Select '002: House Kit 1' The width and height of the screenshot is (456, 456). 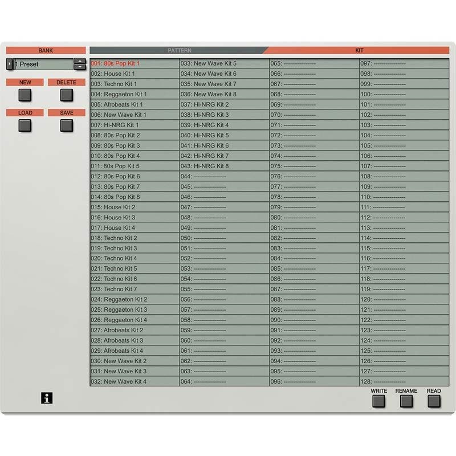coord(135,74)
